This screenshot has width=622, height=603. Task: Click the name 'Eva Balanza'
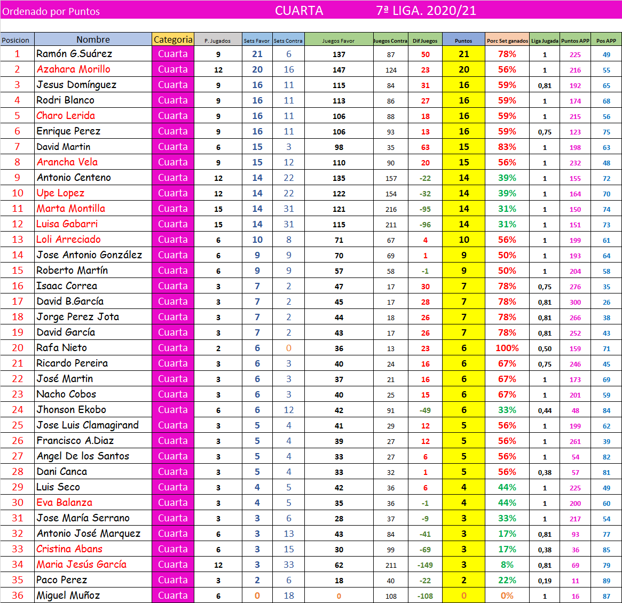coord(64,502)
